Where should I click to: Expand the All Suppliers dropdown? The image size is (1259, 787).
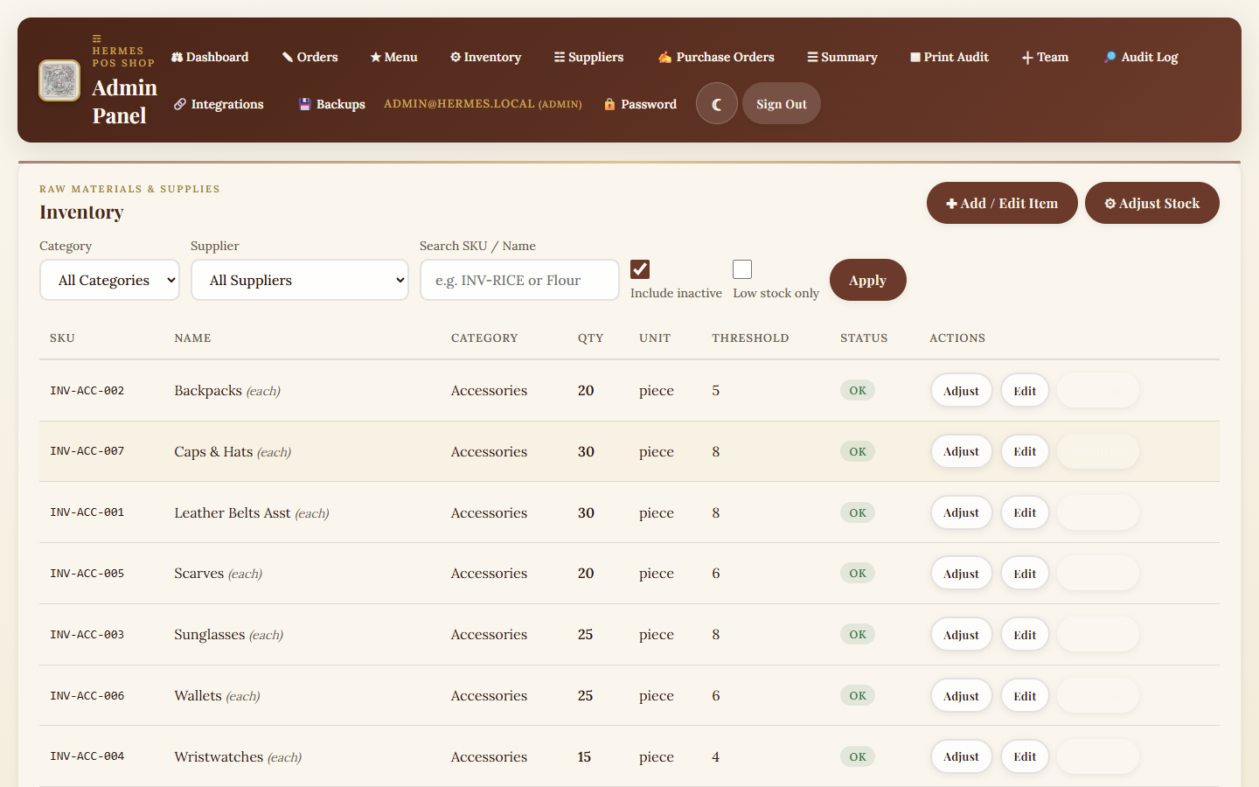click(x=300, y=280)
